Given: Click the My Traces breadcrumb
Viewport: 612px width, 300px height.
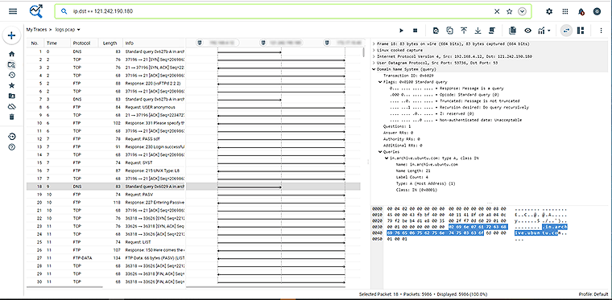Looking at the screenshot, I should 36,30.
